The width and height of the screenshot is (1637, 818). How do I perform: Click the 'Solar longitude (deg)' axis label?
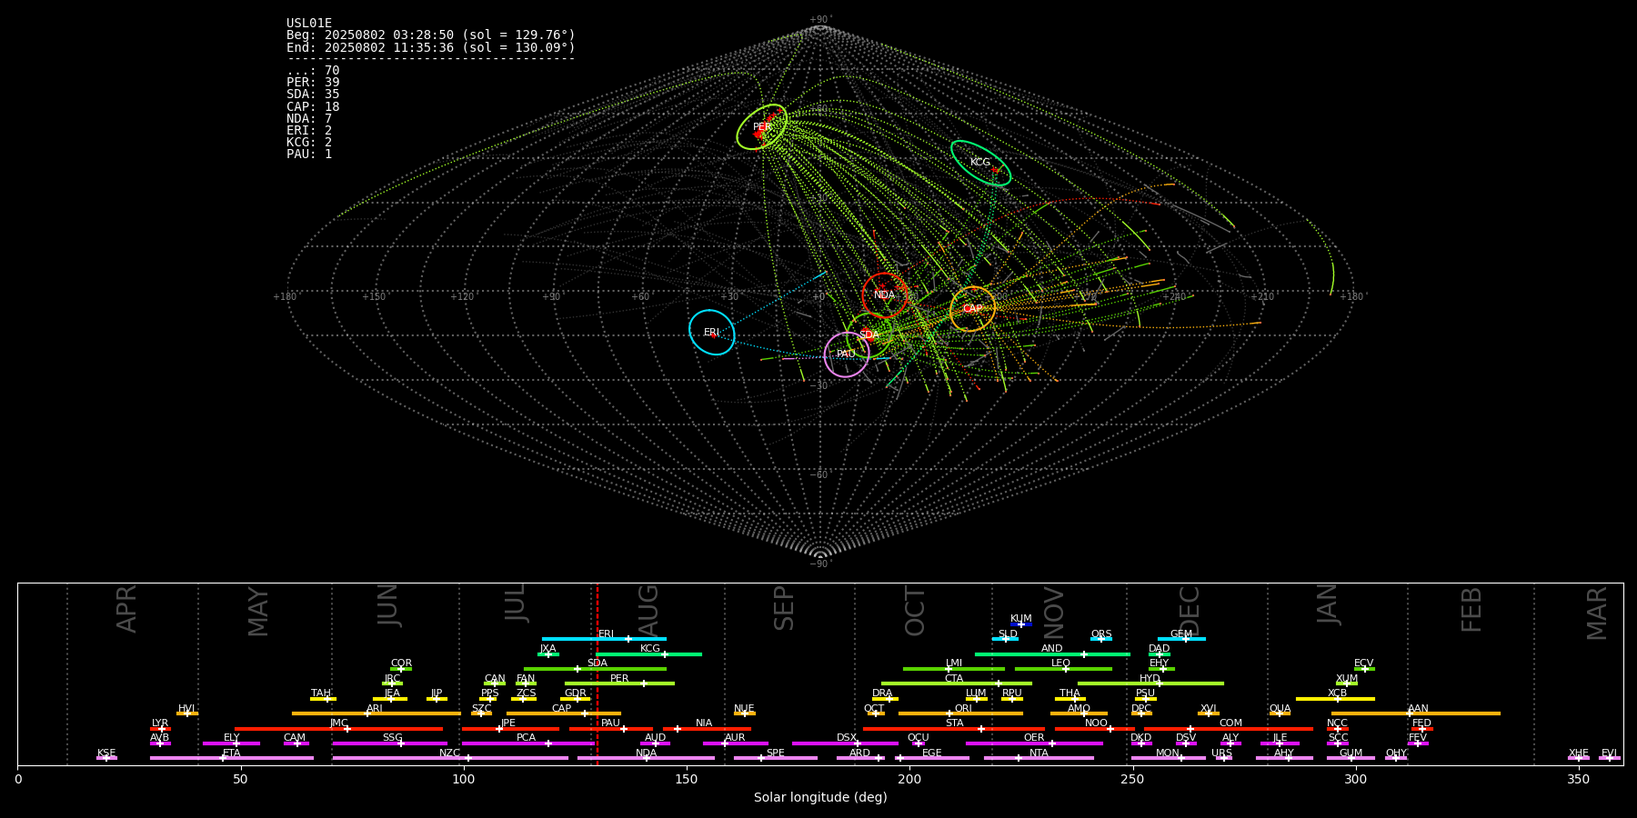(820, 797)
